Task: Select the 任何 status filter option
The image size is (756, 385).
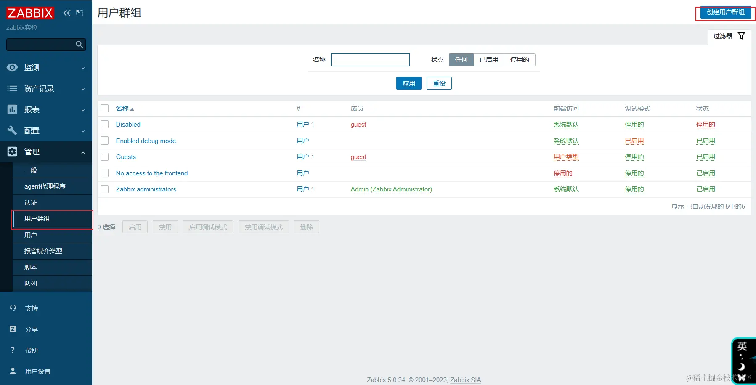Action: point(461,60)
